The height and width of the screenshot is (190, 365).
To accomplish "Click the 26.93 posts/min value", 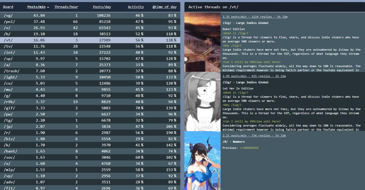I will 39,28.
